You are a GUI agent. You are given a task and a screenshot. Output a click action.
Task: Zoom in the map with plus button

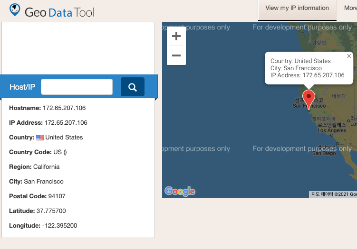tap(176, 36)
